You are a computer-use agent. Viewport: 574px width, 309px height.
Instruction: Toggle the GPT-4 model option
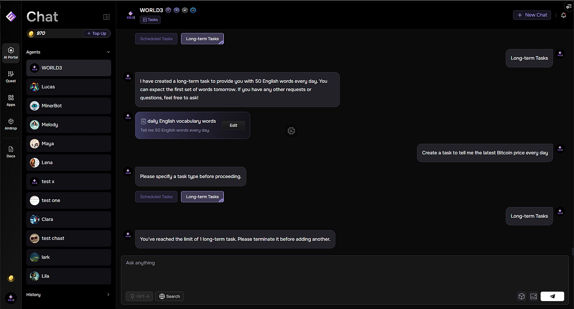pos(139,296)
